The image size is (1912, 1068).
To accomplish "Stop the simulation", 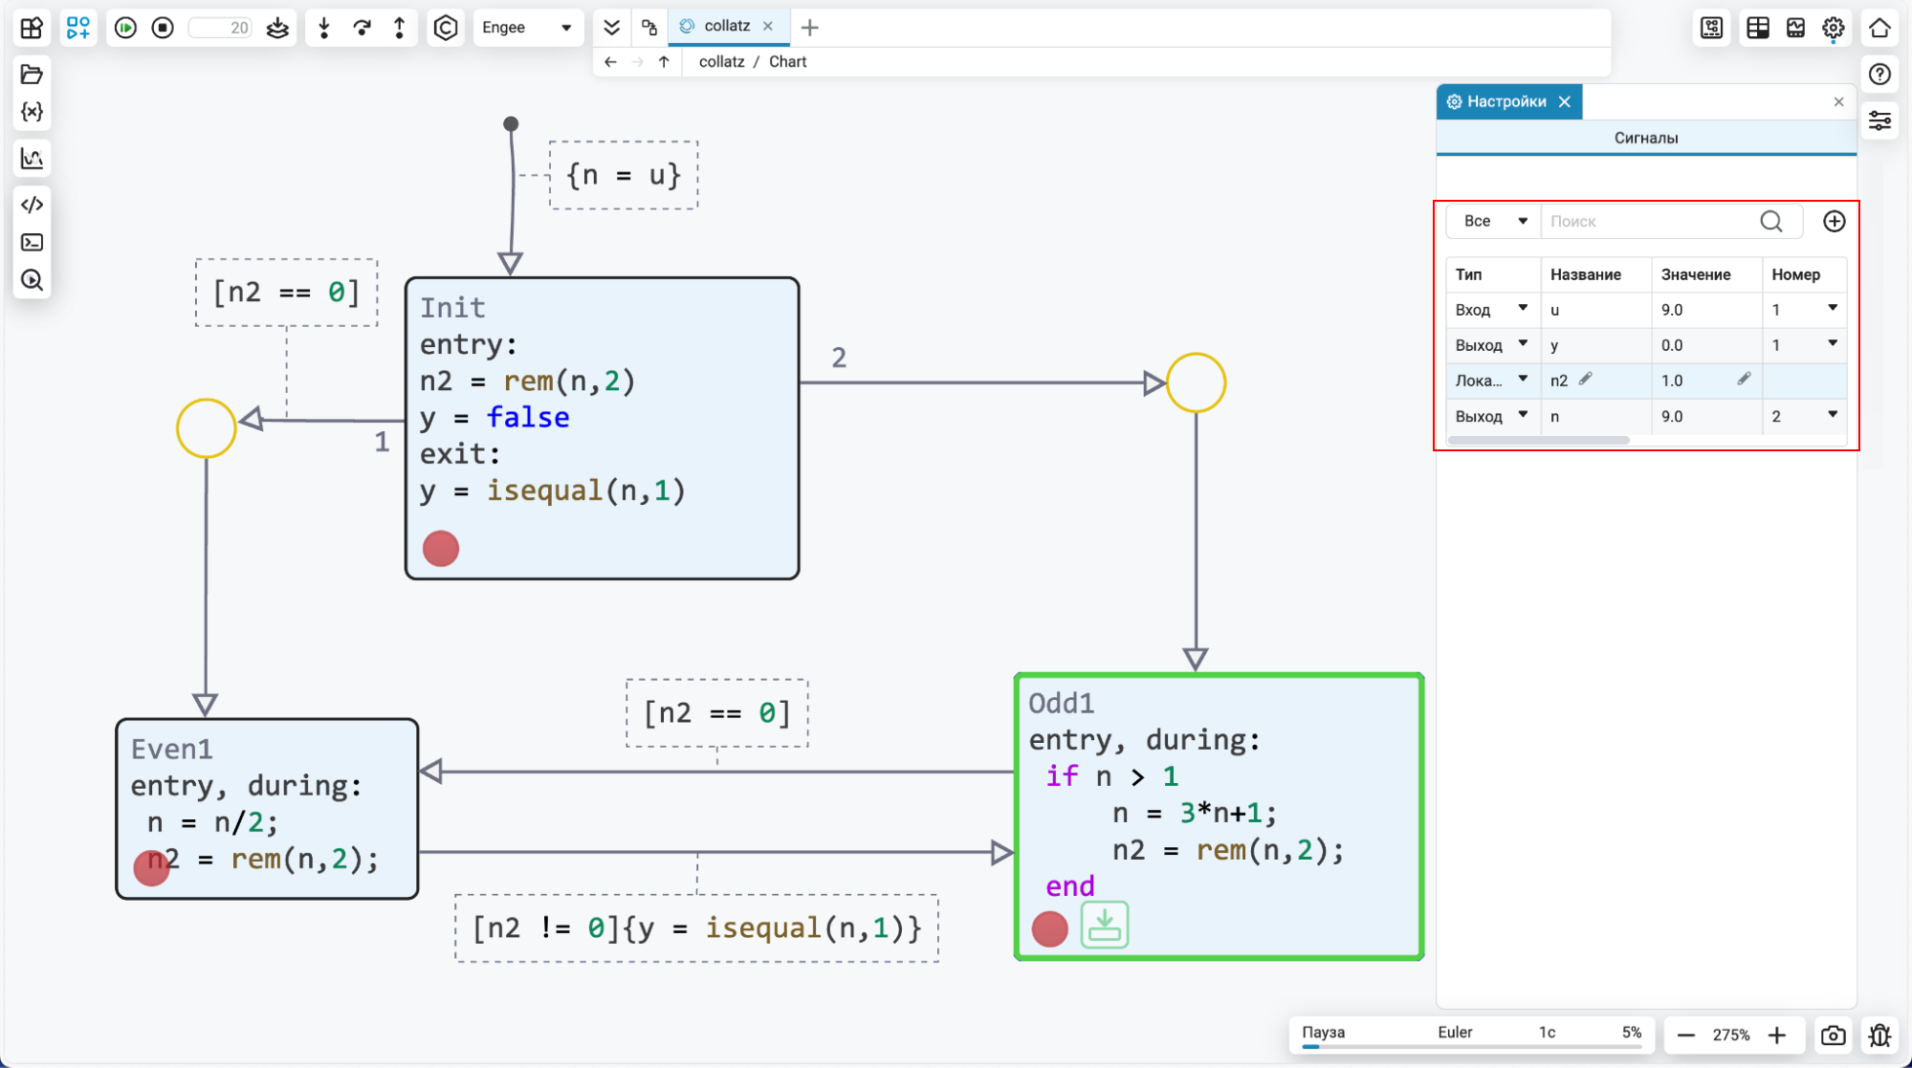I will click(164, 28).
